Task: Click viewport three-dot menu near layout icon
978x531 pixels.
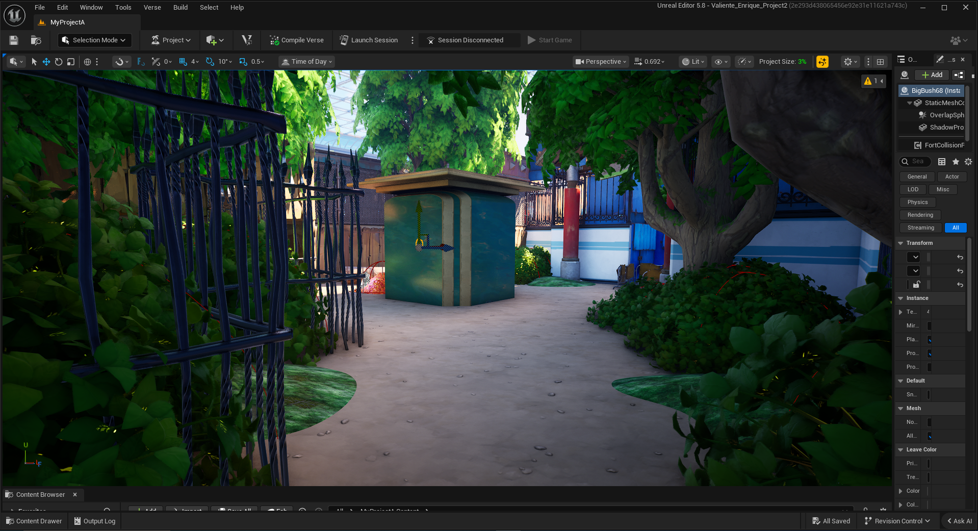Action: pos(868,62)
